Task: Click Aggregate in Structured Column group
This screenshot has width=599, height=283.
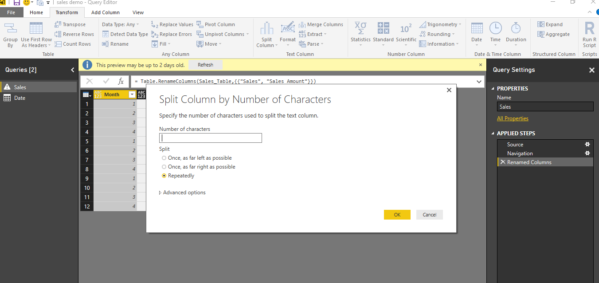Action: click(x=553, y=34)
